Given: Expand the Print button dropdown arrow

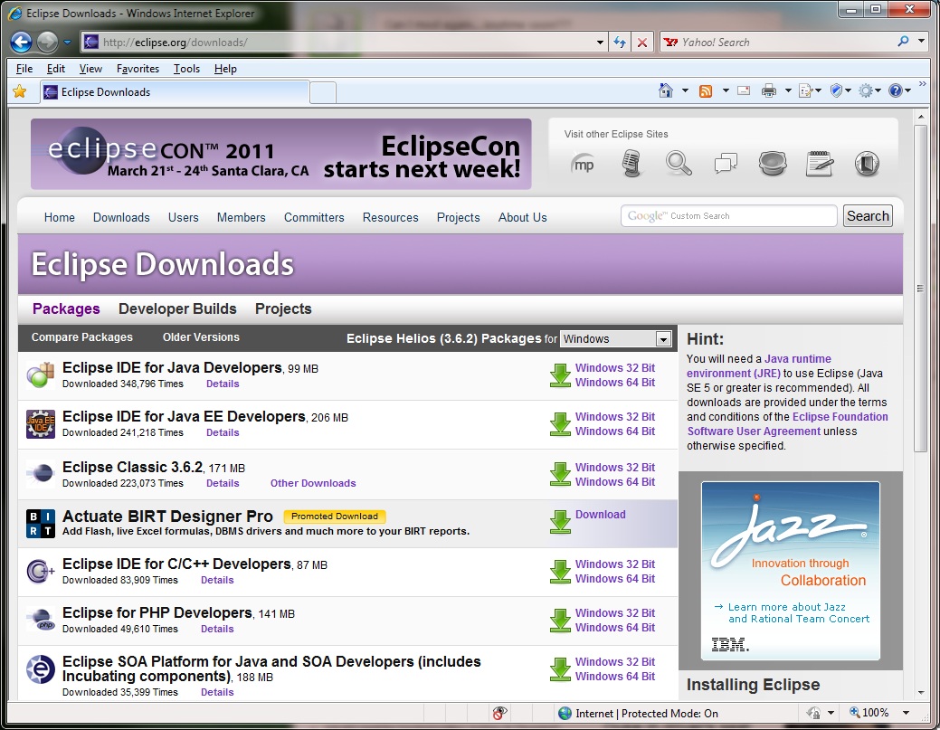Looking at the screenshot, I should pos(788,91).
